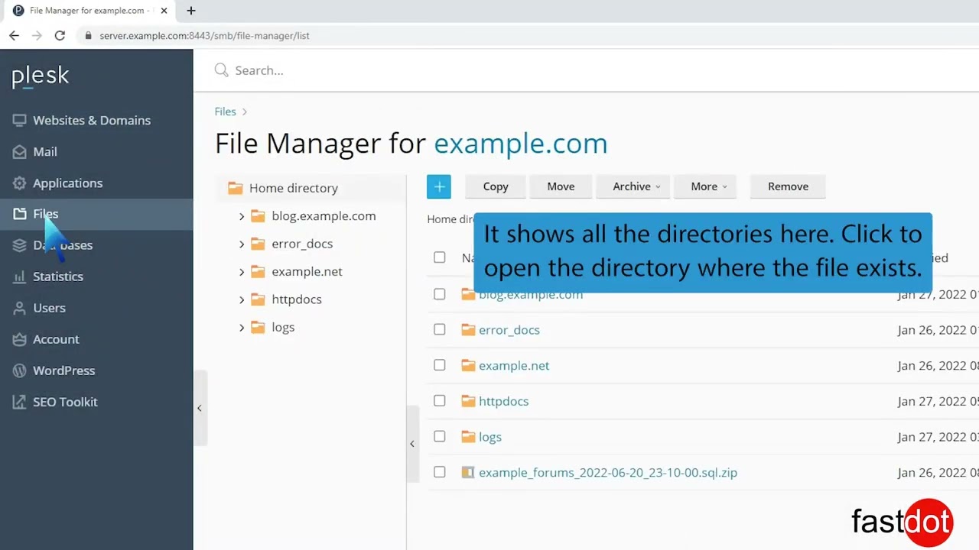The height and width of the screenshot is (550, 979).
Task: Open the Statistics section
Action: pyautogui.click(x=57, y=277)
